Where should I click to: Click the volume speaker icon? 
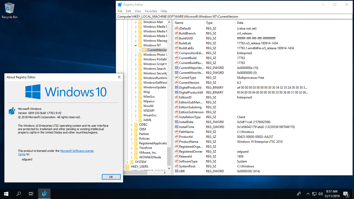[320, 194]
